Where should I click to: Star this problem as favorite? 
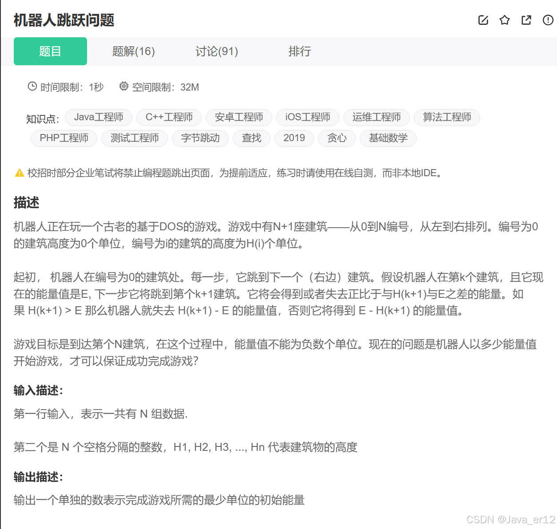click(504, 20)
